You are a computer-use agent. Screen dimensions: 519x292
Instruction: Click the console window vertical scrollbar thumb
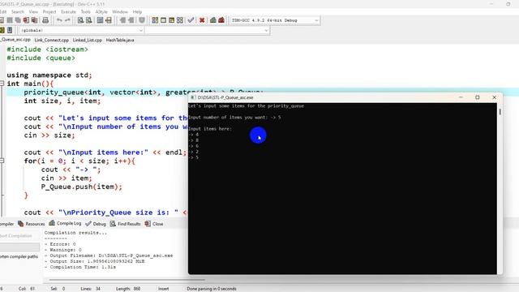pos(500,112)
